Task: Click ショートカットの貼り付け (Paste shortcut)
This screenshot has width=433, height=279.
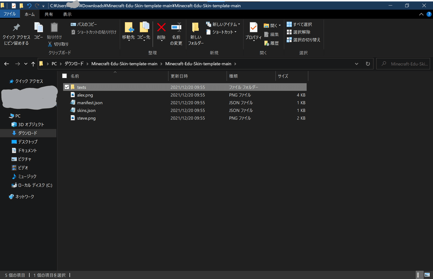Action: (93, 32)
